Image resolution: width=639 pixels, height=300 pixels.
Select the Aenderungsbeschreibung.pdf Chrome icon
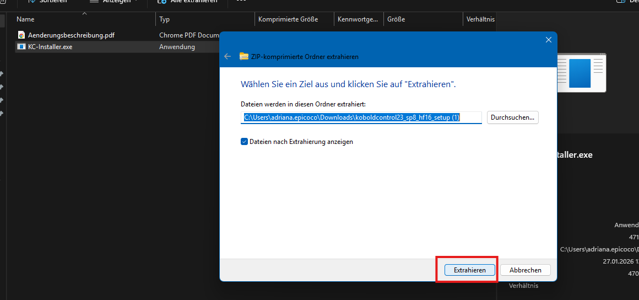click(x=21, y=35)
